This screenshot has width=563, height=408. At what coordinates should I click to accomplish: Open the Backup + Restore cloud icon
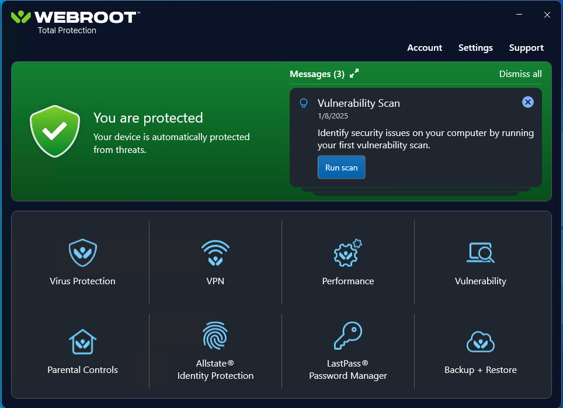(x=481, y=341)
